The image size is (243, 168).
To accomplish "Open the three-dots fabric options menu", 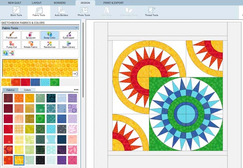I will (x=76, y=90).
